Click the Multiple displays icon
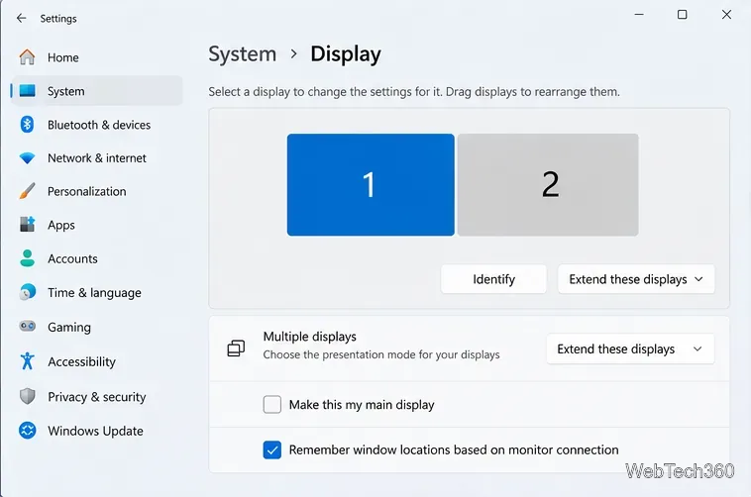This screenshot has width=751, height=497. point(236,348)
